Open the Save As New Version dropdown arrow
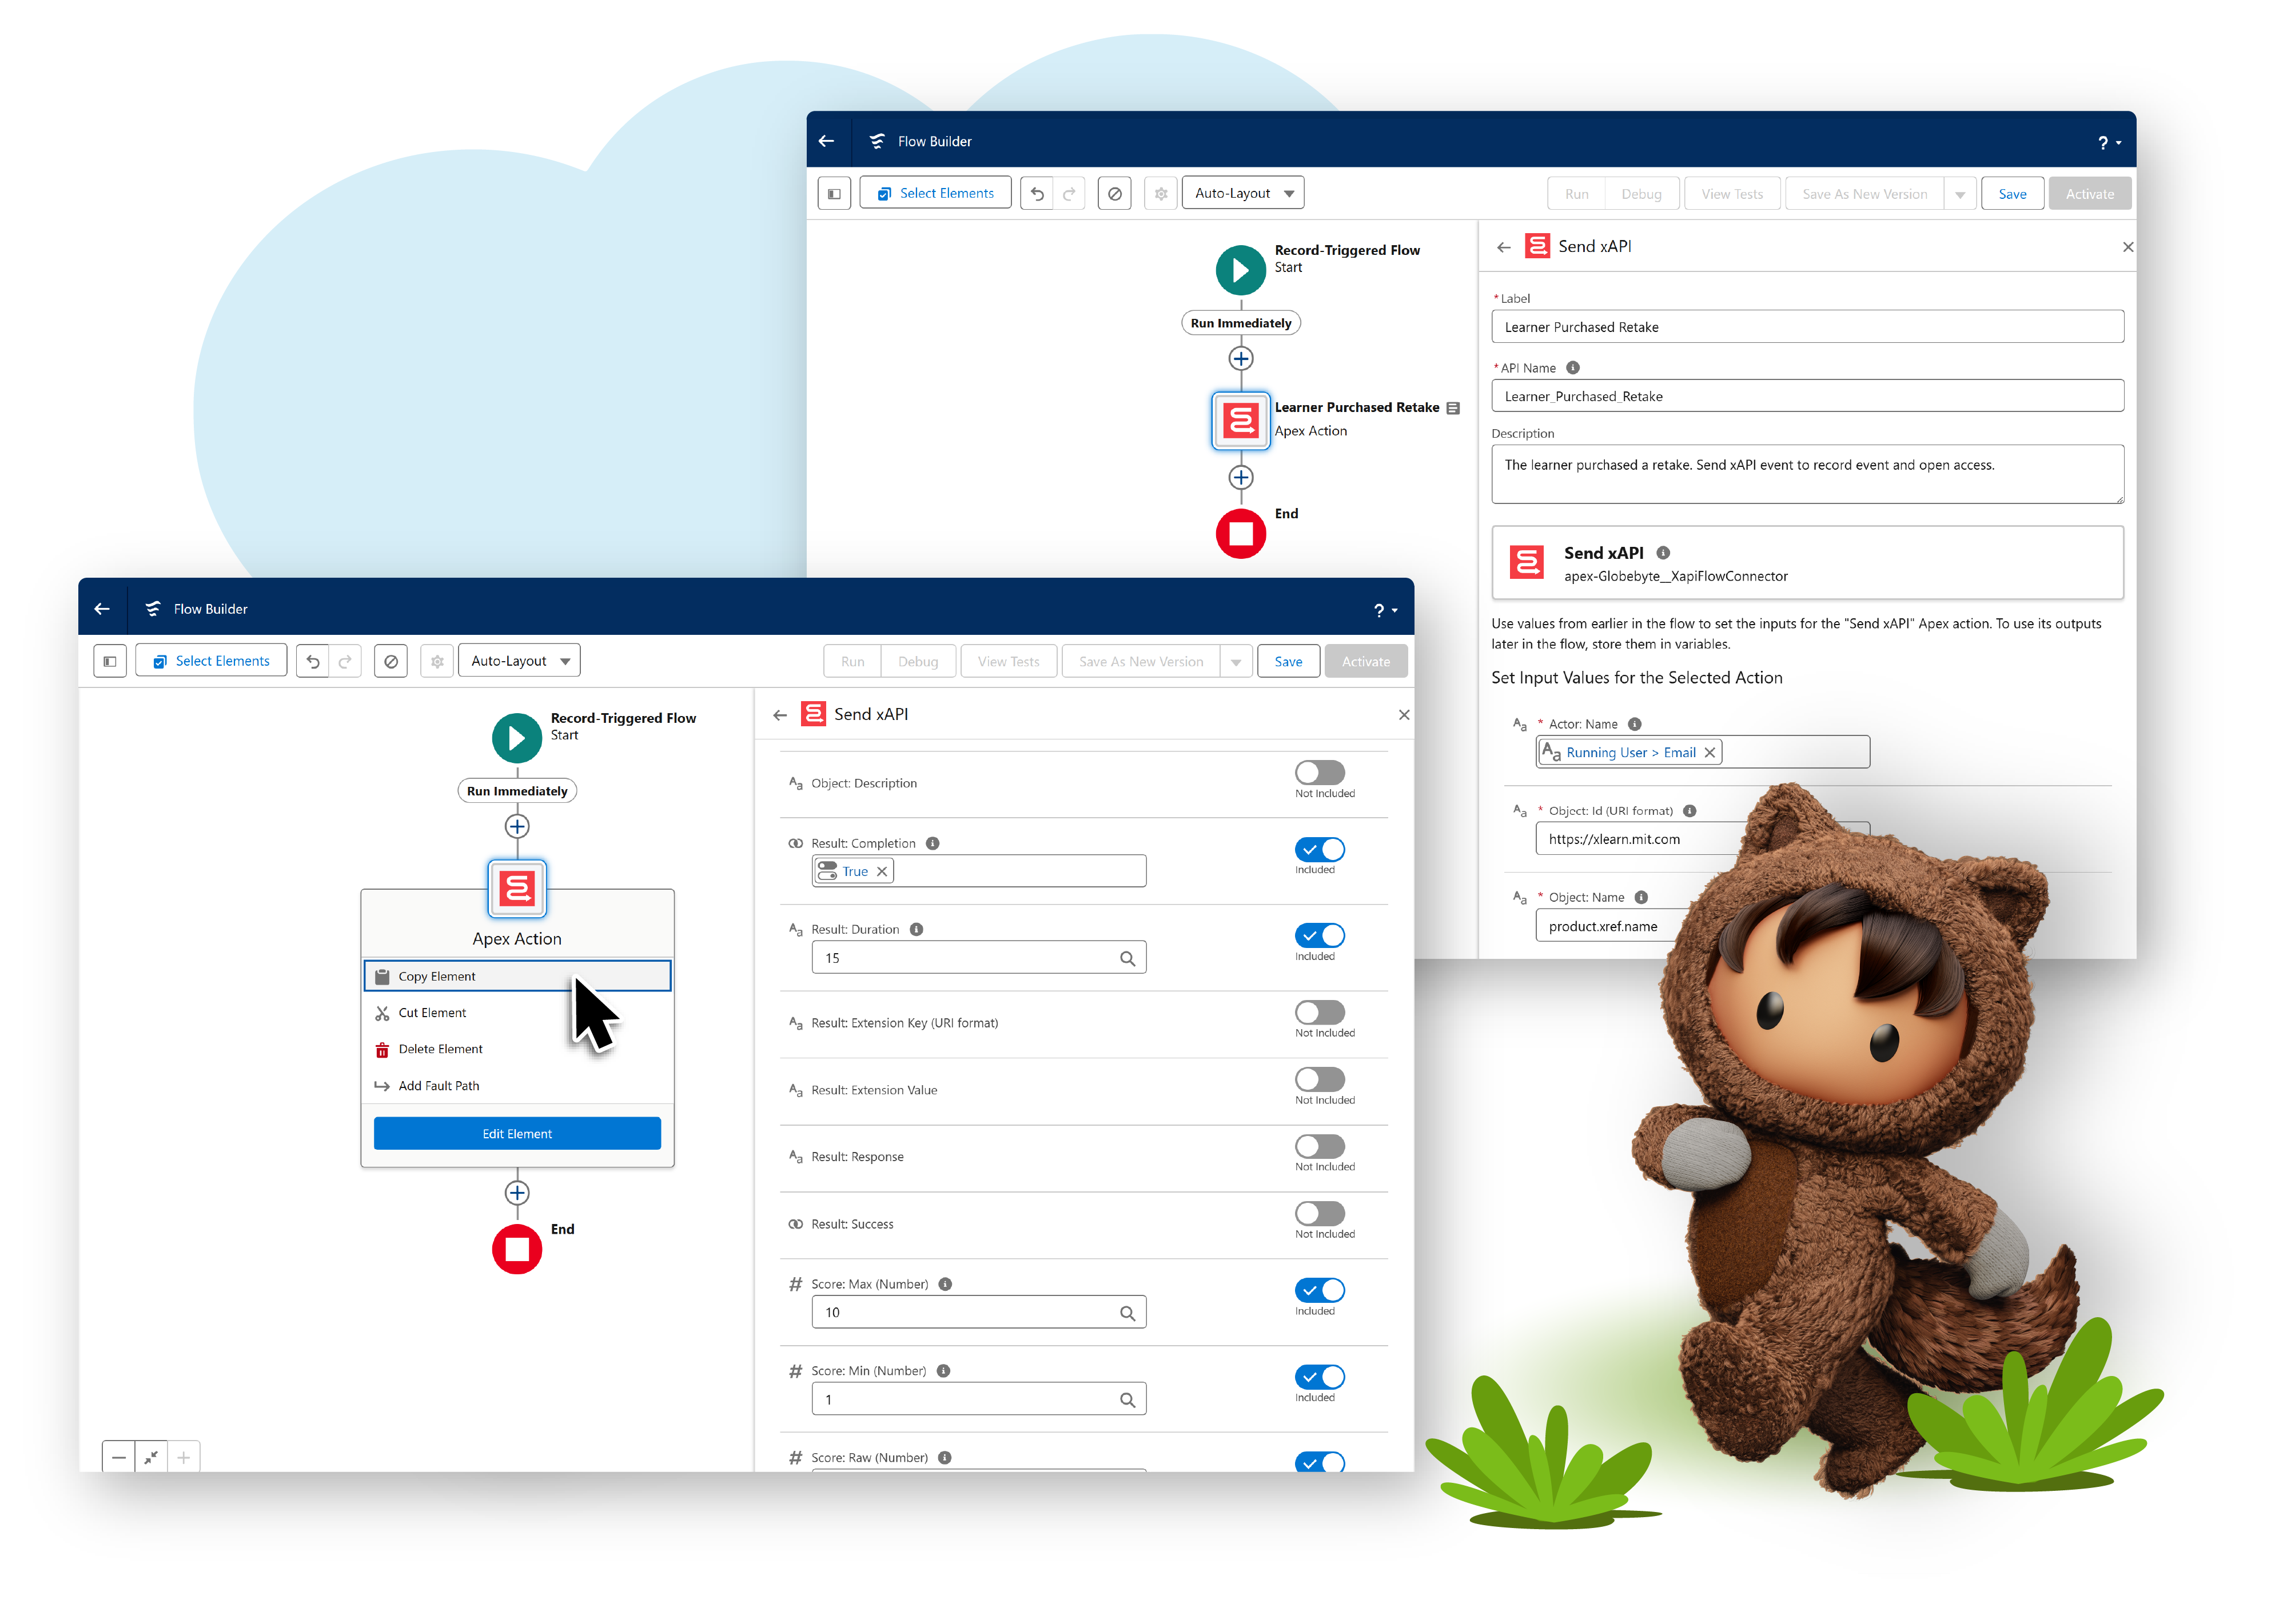2287x1624 pixels. click(x=1960, y=193)
